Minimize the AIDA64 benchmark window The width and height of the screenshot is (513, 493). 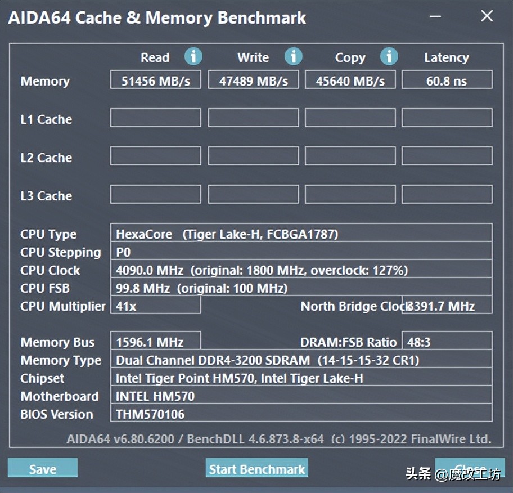click(x=436, y=17)
